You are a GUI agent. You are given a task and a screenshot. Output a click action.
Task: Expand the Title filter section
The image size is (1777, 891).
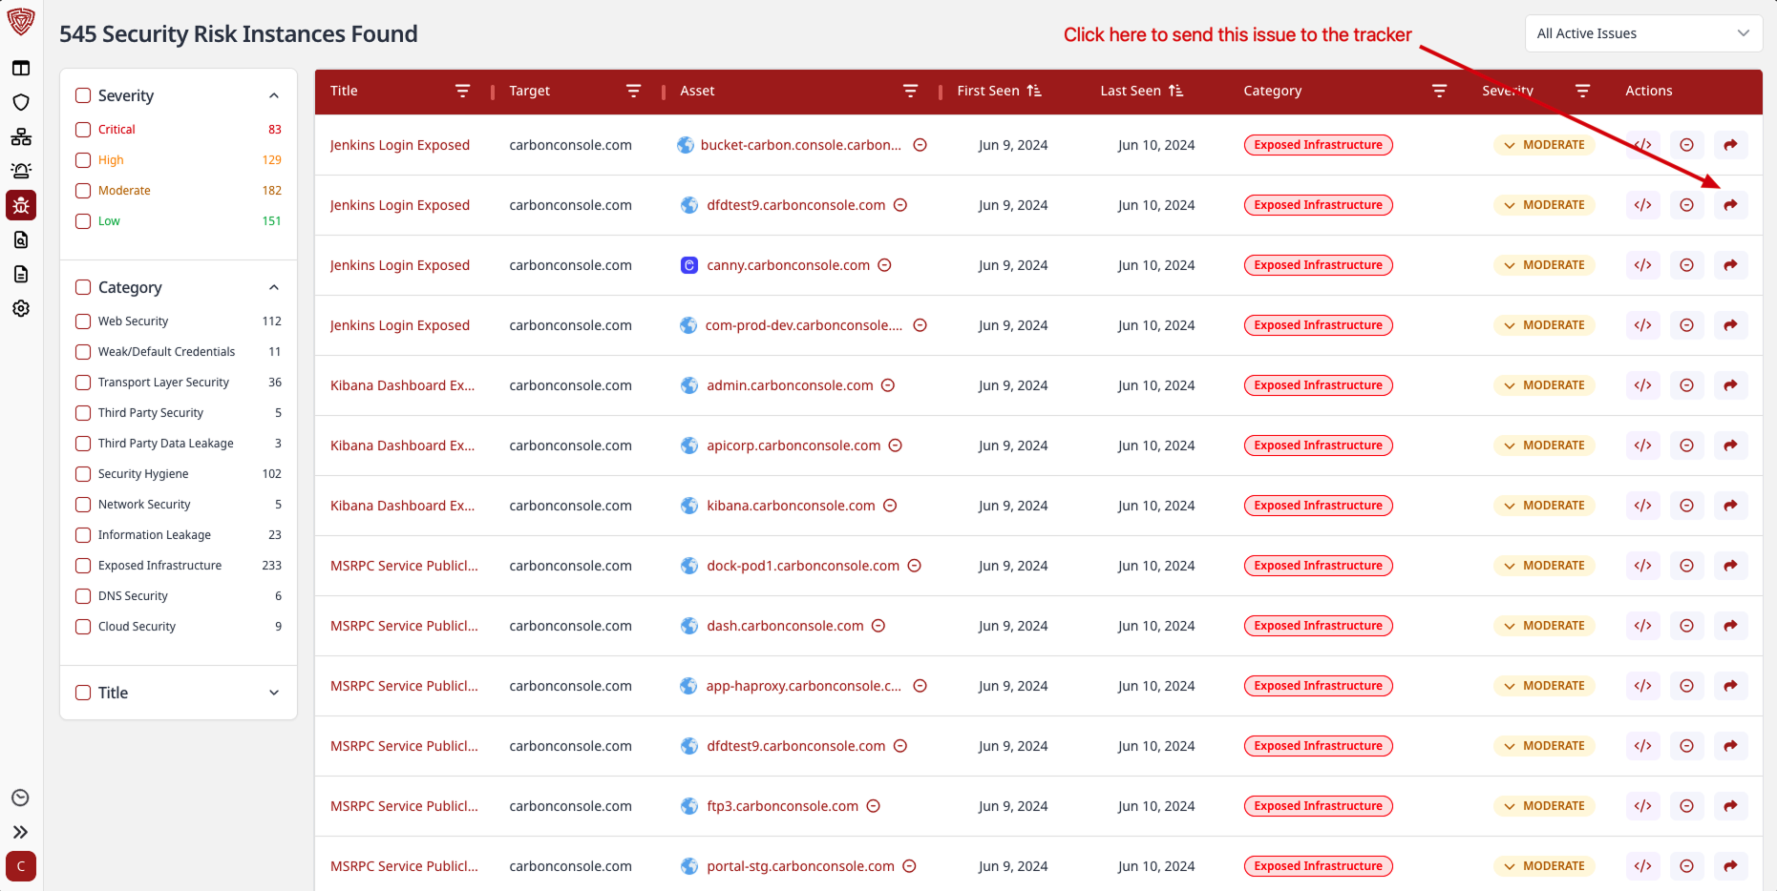click(274, 693)
